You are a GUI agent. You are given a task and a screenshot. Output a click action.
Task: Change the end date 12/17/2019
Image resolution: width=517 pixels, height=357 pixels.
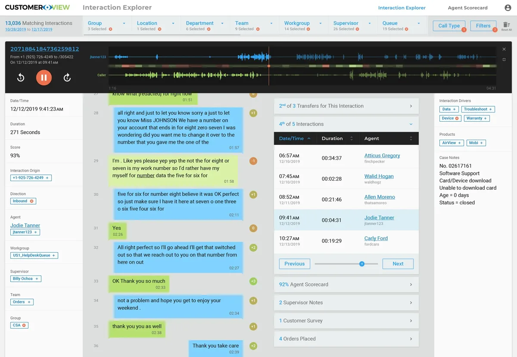tap(42, 29)
